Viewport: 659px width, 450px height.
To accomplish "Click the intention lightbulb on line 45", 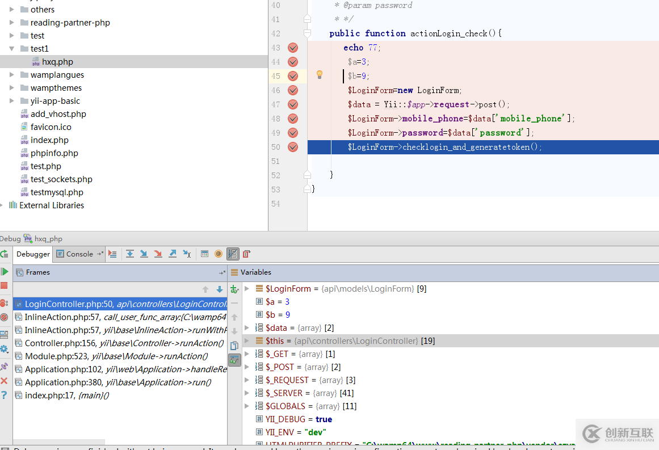I will click(x=320, y=75).
